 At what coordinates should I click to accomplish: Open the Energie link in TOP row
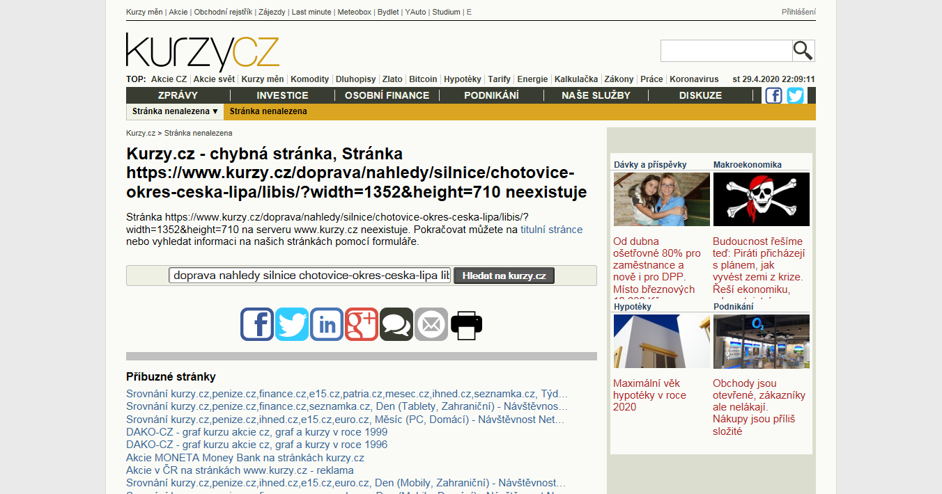(x=532, y=79)
